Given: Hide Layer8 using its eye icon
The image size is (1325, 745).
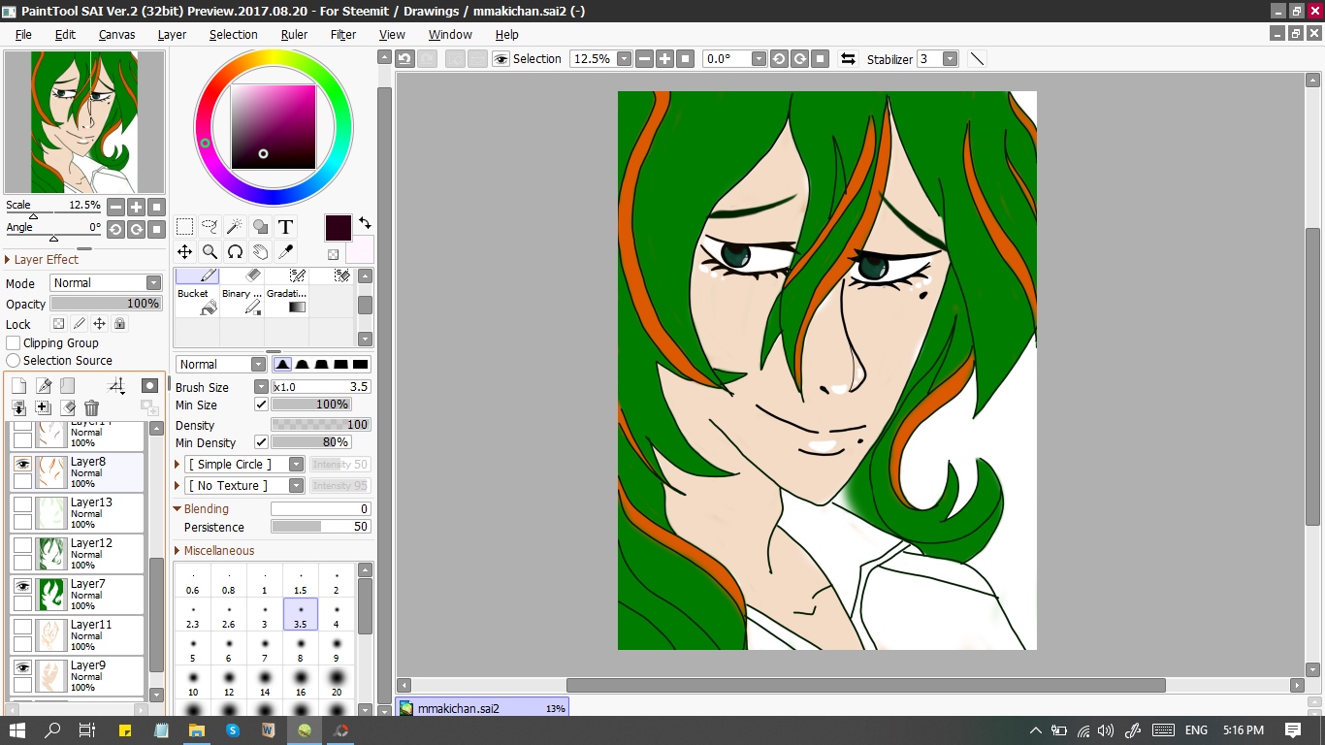Looking at the screenshot, I should pos(22,464).
